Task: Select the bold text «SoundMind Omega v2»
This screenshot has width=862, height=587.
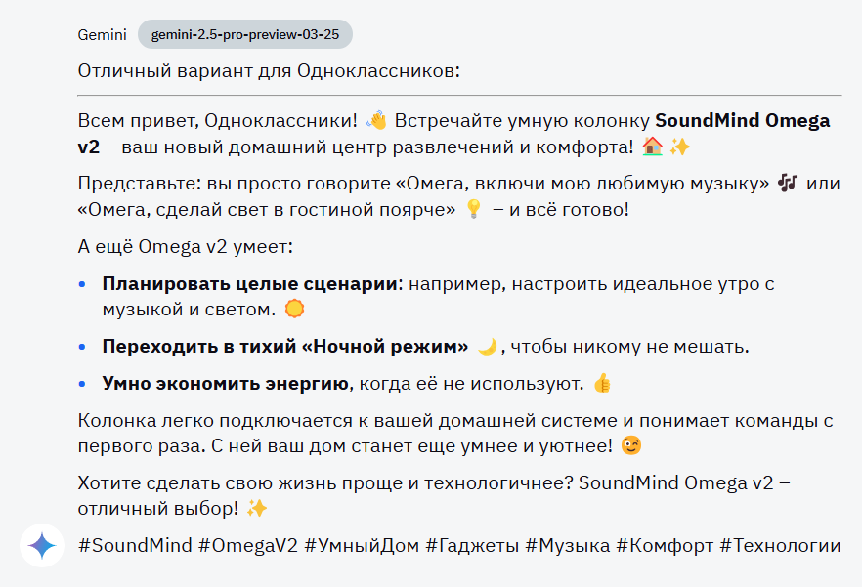Action: coord(744,119)
